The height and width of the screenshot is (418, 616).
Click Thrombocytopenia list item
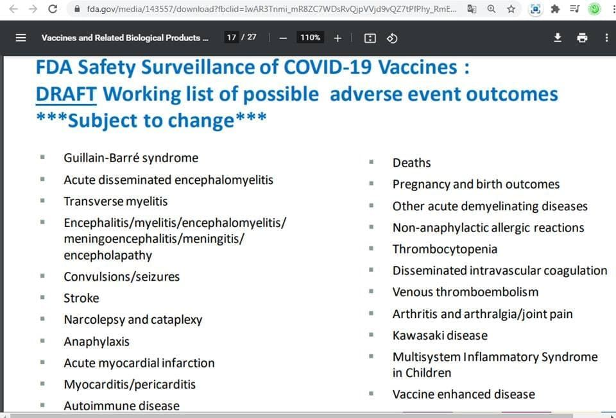pos(445,249)
